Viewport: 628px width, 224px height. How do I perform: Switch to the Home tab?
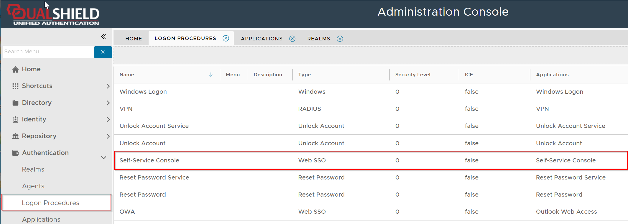click(134, 39)
